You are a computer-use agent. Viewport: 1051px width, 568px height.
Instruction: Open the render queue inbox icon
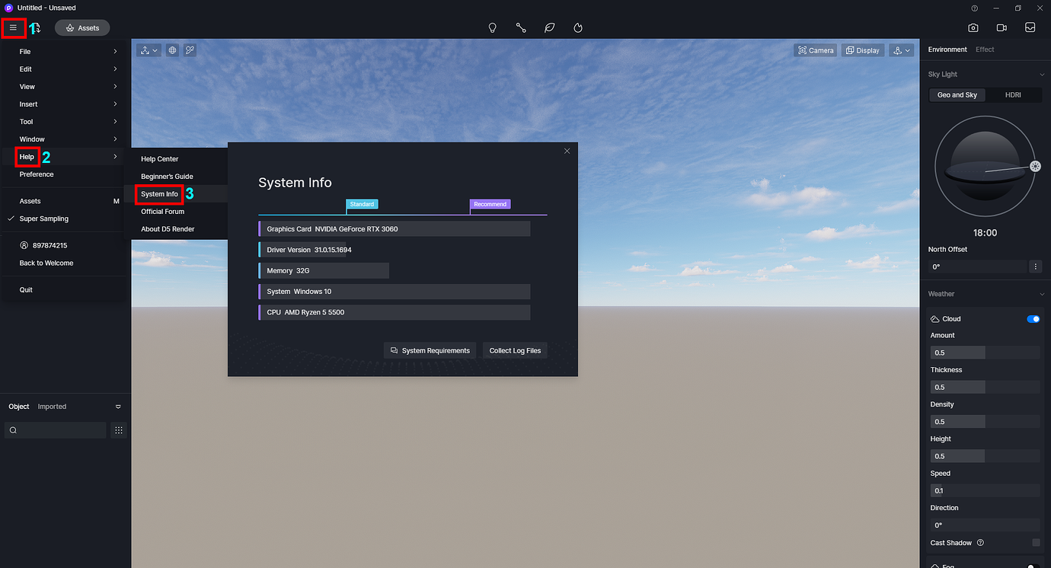click(1030, 27)
